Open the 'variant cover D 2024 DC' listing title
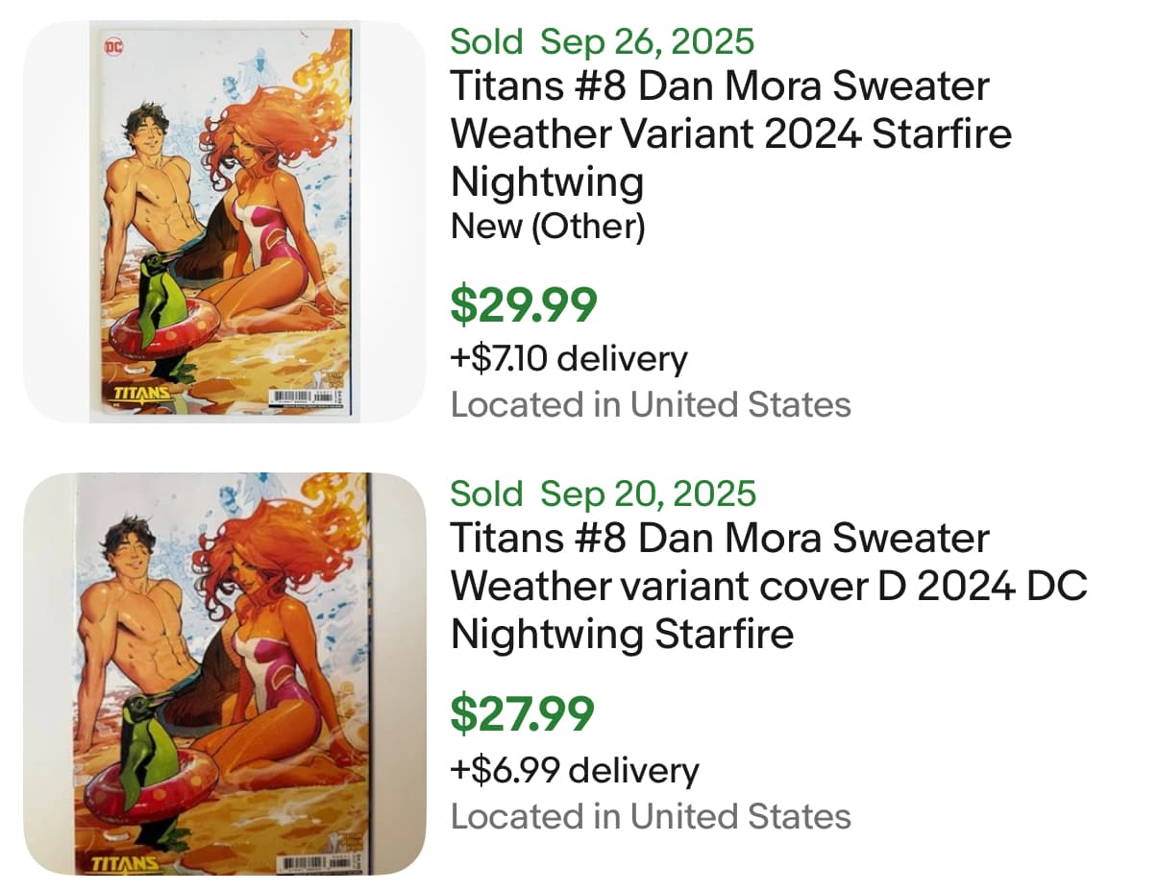The image size is (1159, 891). tap(768, 586)
